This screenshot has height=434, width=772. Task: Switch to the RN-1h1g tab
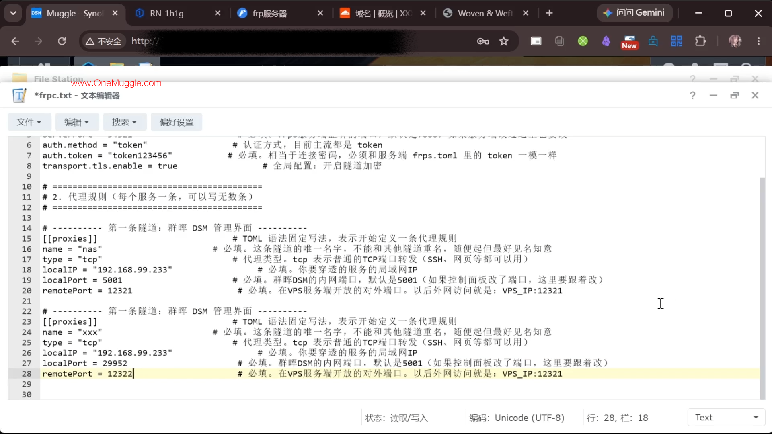[179, 13]
